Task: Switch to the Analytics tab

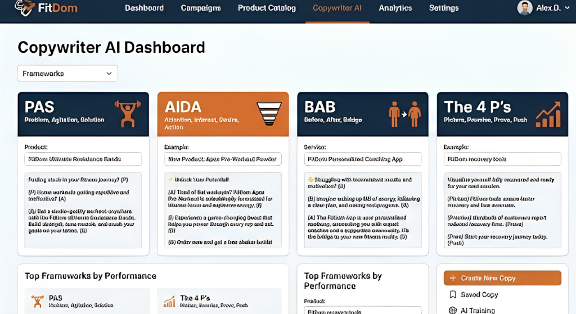Action: click(x=395, y=8)
